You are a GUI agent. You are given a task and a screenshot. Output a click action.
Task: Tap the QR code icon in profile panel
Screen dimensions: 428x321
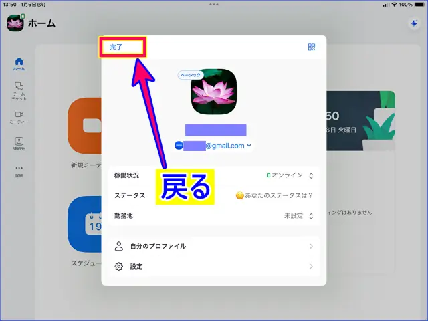[312, 47]
